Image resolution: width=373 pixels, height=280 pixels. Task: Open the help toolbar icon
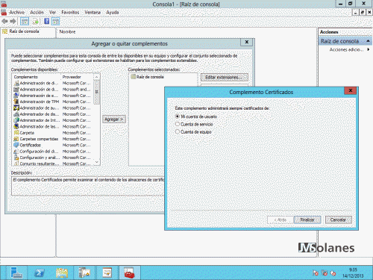pos(46,22)
